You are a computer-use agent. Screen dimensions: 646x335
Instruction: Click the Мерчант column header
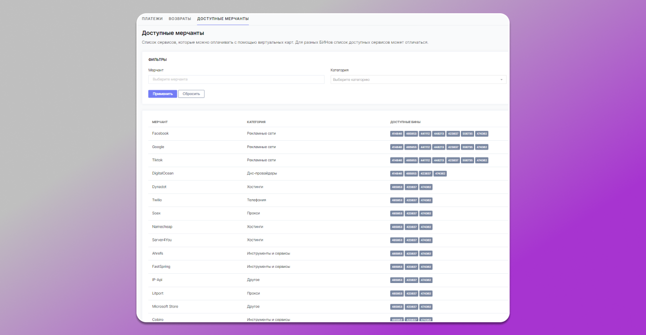coord(160,122)
